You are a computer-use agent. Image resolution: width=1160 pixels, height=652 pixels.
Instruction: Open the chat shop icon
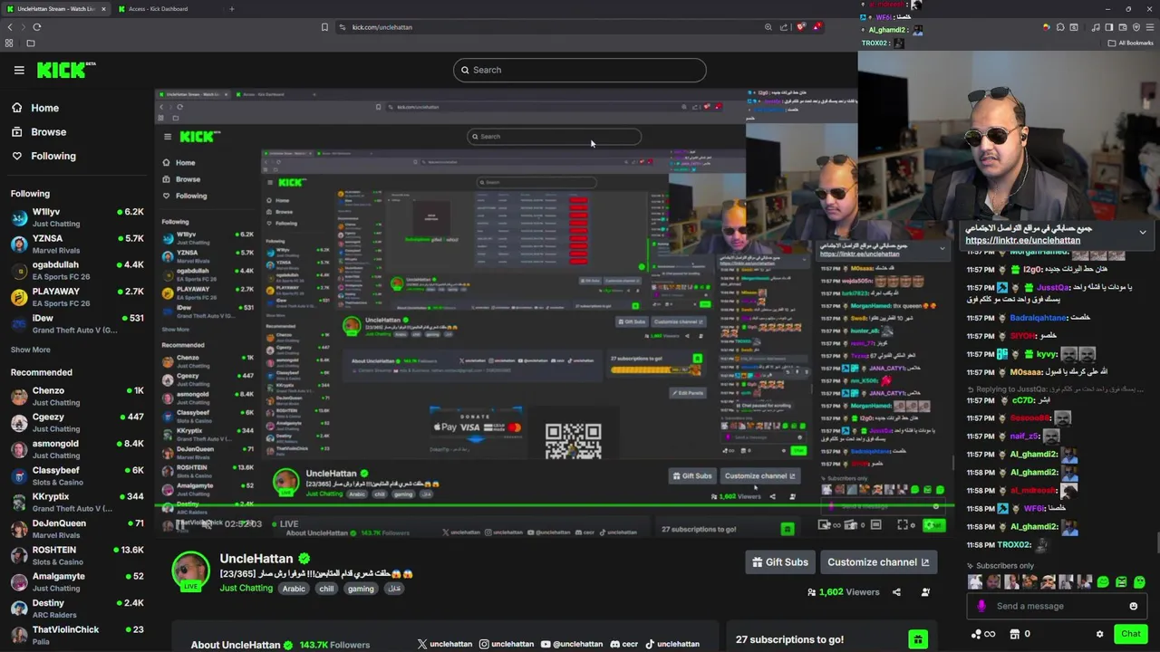pos(1015,635)
